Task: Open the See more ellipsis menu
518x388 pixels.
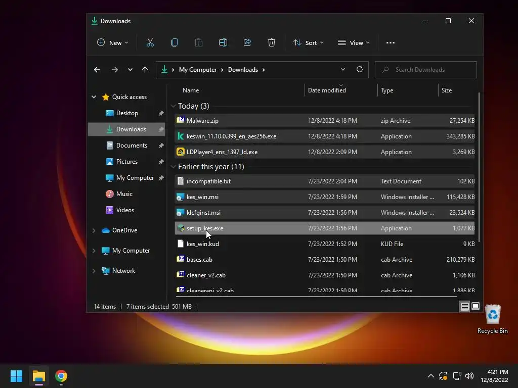Action: click(391, 42)
